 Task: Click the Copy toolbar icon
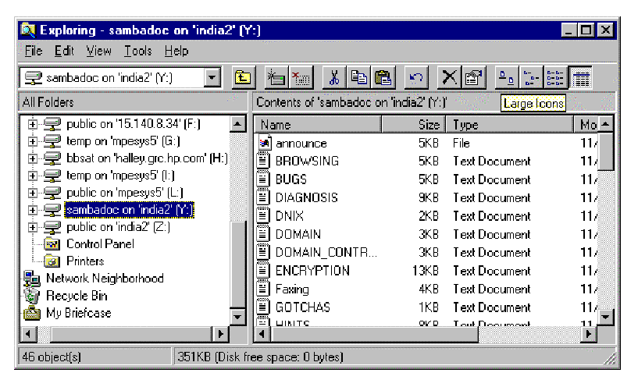coord(358,77)
